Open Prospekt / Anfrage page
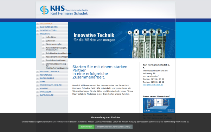Viewport: 211px width, 132px height. pos(50,71)
